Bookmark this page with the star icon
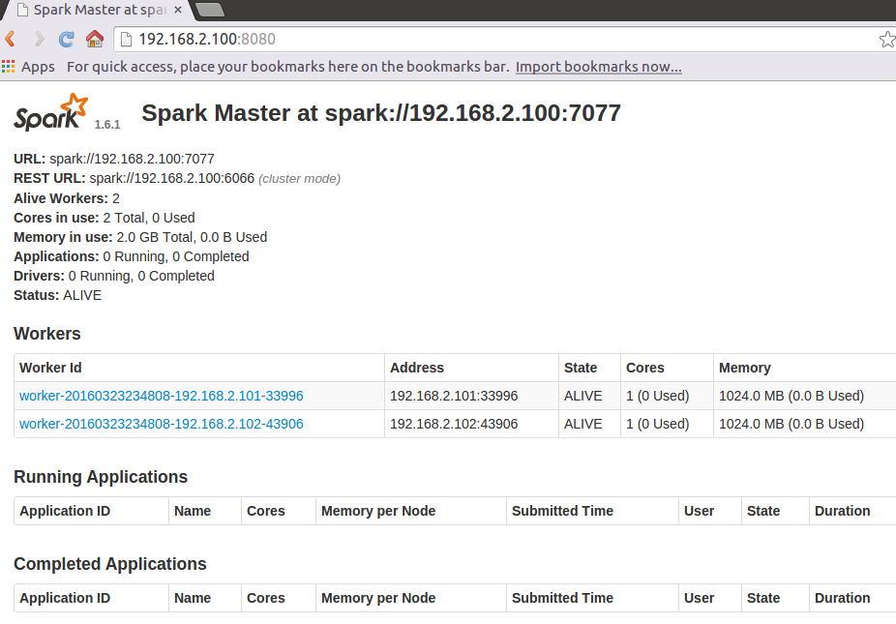 (887, 40)
